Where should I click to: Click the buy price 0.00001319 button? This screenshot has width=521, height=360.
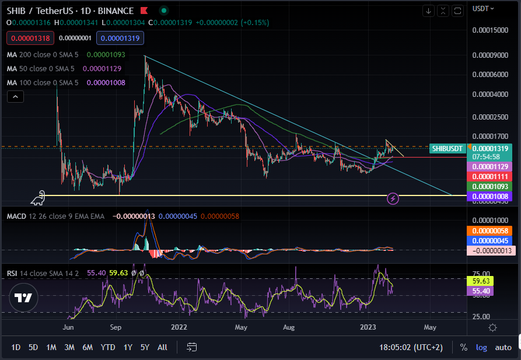(x=120, y=38)
